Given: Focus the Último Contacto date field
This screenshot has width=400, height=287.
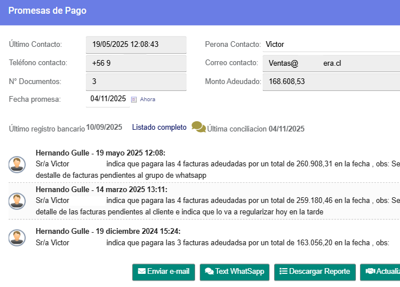Looking at the screenshot, I should point(136,45).
